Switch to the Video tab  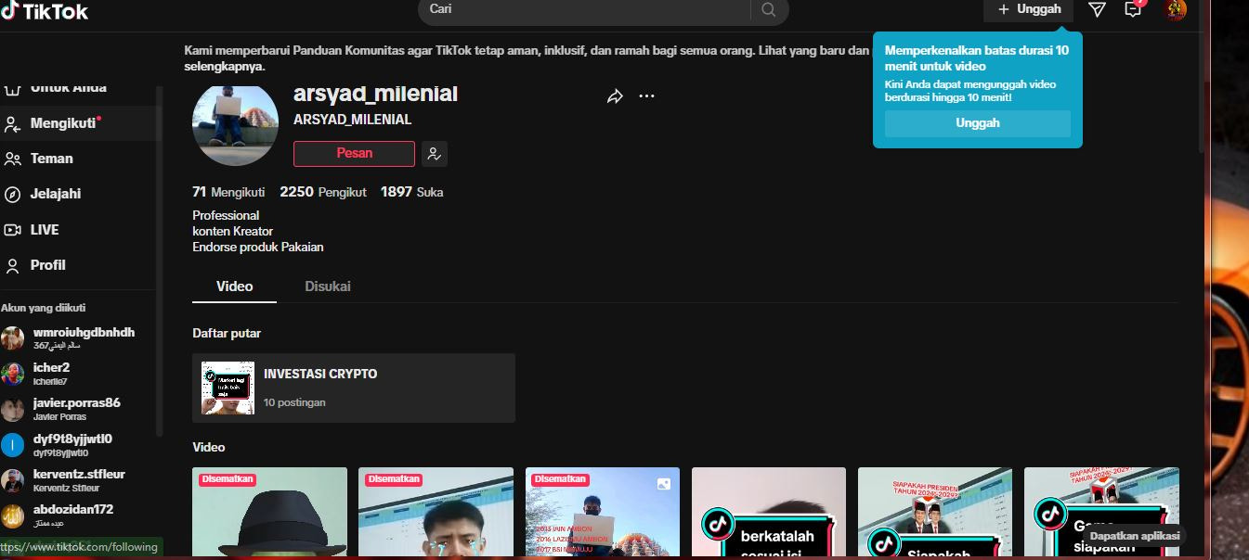click(x=234, y=286)
